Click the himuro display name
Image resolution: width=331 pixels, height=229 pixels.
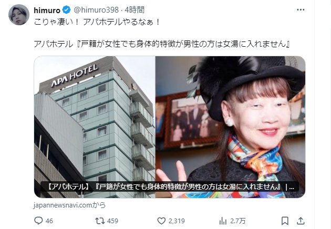(47, 10)
